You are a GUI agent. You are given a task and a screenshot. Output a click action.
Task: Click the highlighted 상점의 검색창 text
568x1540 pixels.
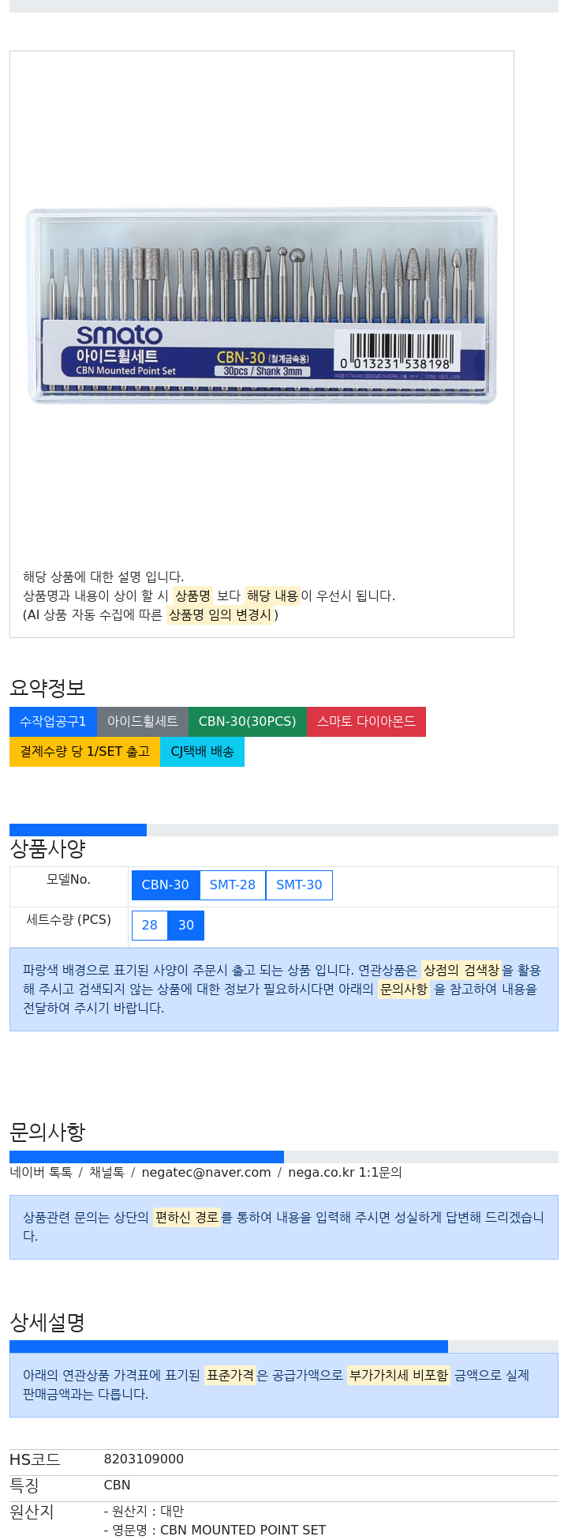(461, 970)
